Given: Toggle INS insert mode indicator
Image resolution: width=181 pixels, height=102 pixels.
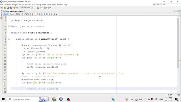Looking at the screenshot, I should [179, 95].
